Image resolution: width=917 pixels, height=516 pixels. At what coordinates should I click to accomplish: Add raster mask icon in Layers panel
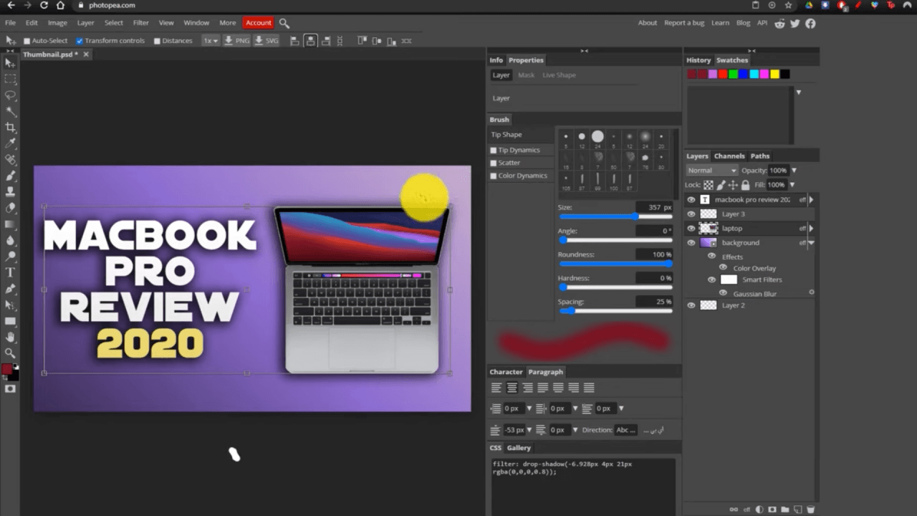772,510
